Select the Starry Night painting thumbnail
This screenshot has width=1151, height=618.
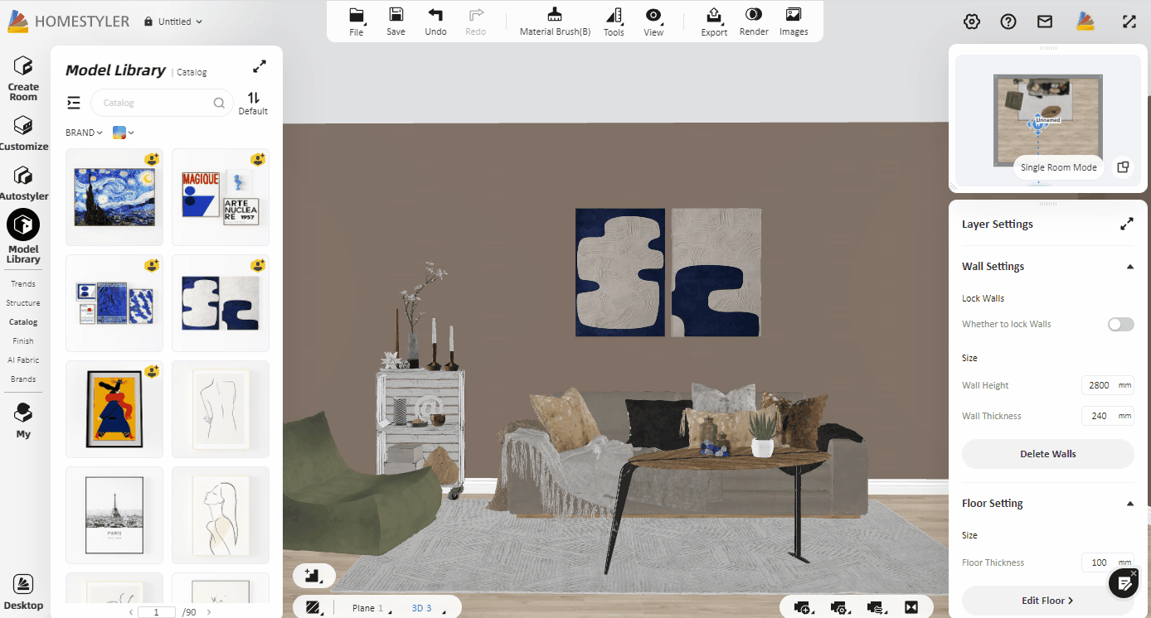(x=114, y=197)
